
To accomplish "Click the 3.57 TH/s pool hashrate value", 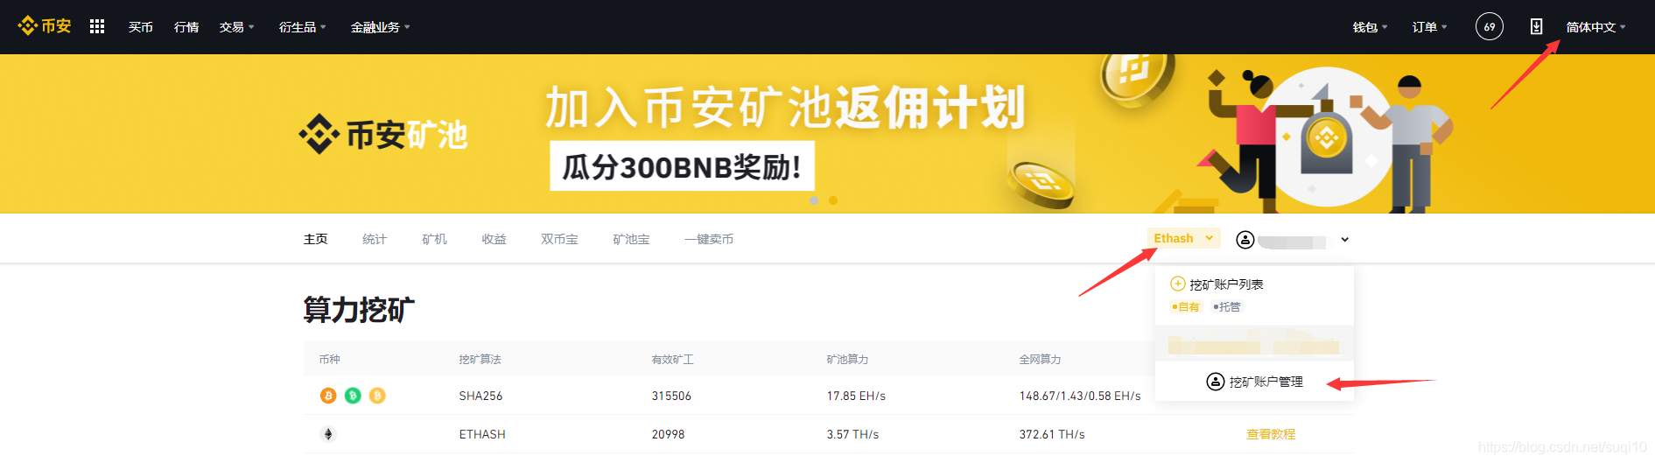I will coord(852,434).
